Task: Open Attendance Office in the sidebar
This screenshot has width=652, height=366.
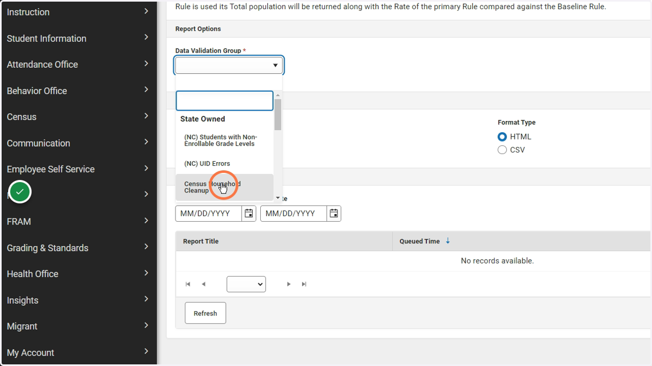Action: tap(42, 65)
